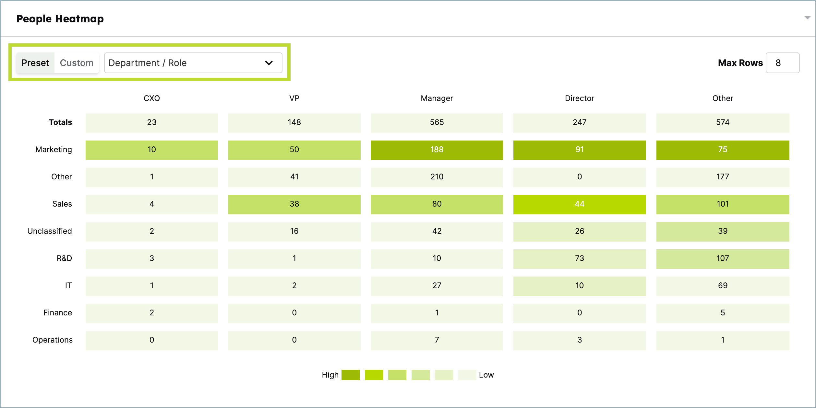The image size is (816, 408).
Task: Select the Sales row label
Action: click(62, 204)
